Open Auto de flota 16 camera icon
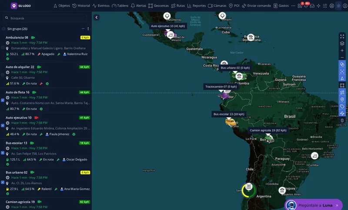 click(x=34, y=92)
